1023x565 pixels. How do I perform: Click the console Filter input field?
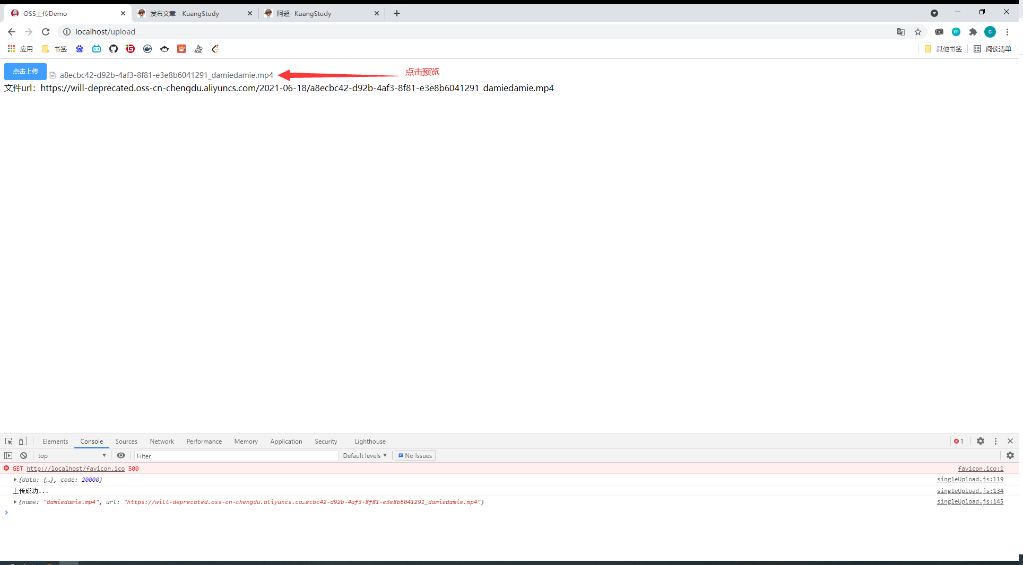236,456
